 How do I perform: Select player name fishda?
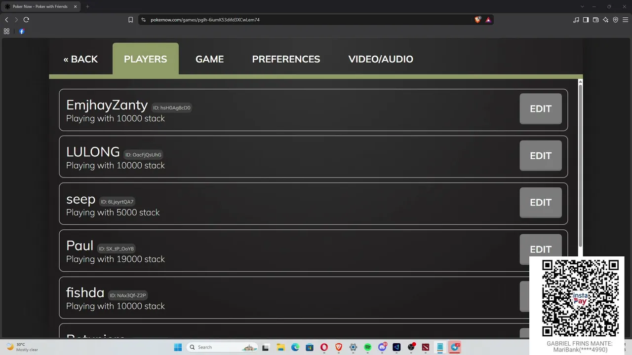point(85,292)
